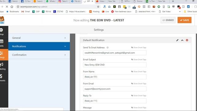This screenshot has width=197, height=111.
Task: Open the Hosting bookmark
Action: 94,12
